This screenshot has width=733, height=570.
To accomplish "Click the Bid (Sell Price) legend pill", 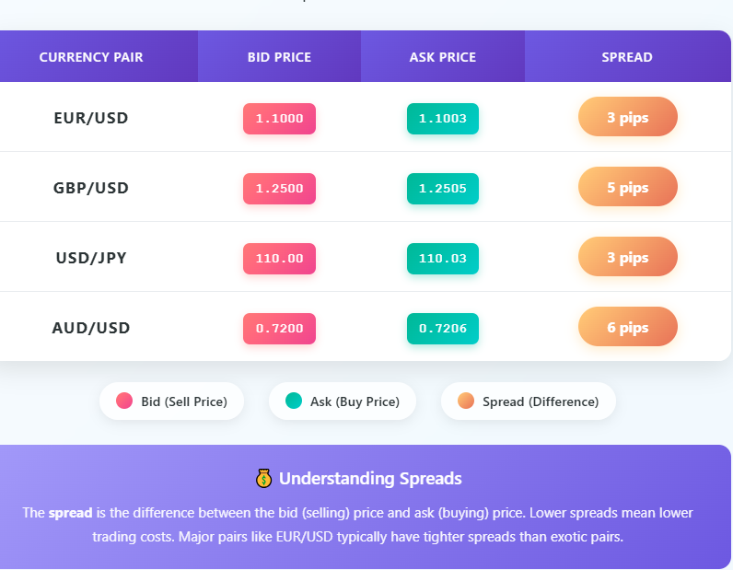I will 171,401.
